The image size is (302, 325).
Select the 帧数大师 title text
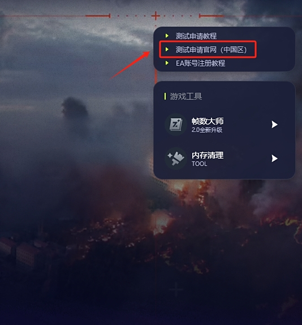tap(208, 121)
